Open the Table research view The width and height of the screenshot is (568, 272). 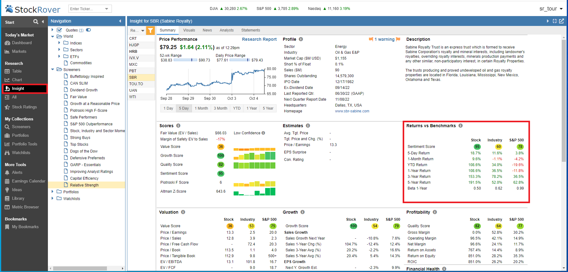pyautogui.click(x=17, y=71)
